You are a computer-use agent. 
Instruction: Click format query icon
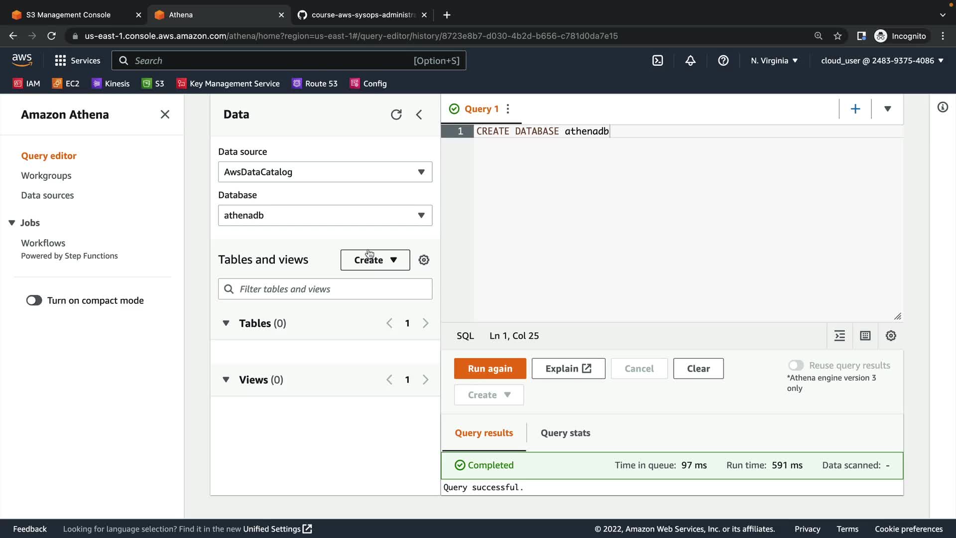coord(839,336)
